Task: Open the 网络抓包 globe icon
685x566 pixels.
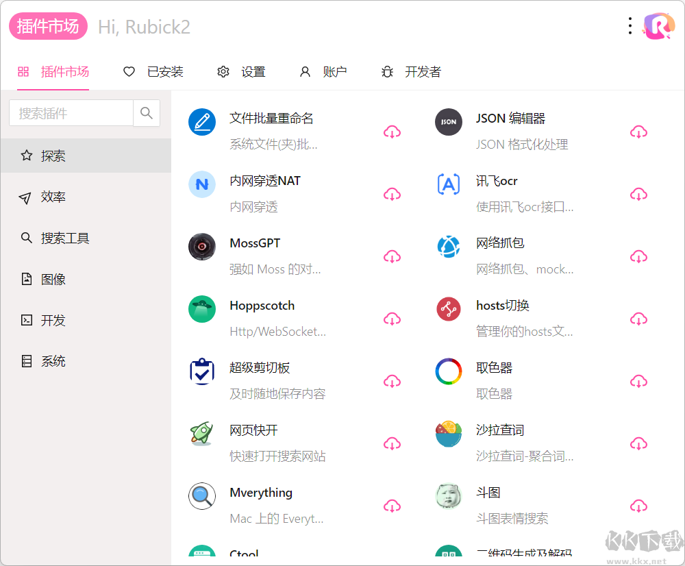Action: (x=448, y=247)
